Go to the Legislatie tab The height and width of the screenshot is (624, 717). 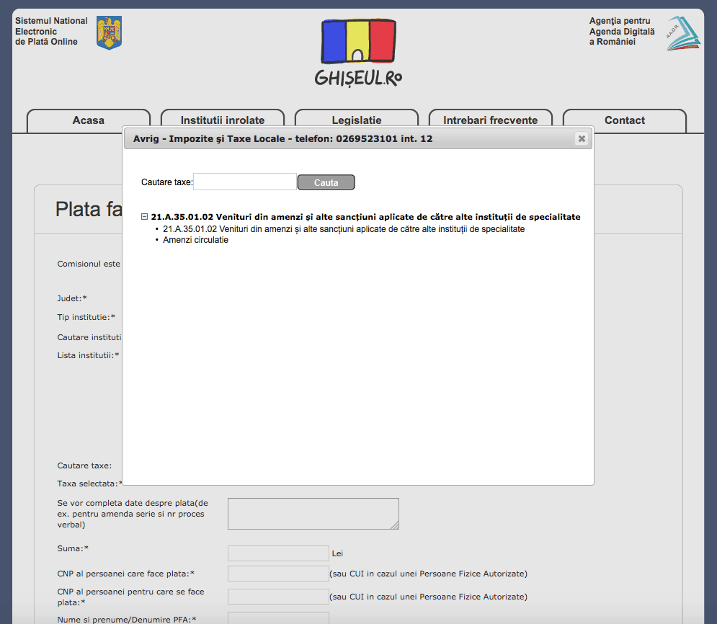tap(357, 120)
